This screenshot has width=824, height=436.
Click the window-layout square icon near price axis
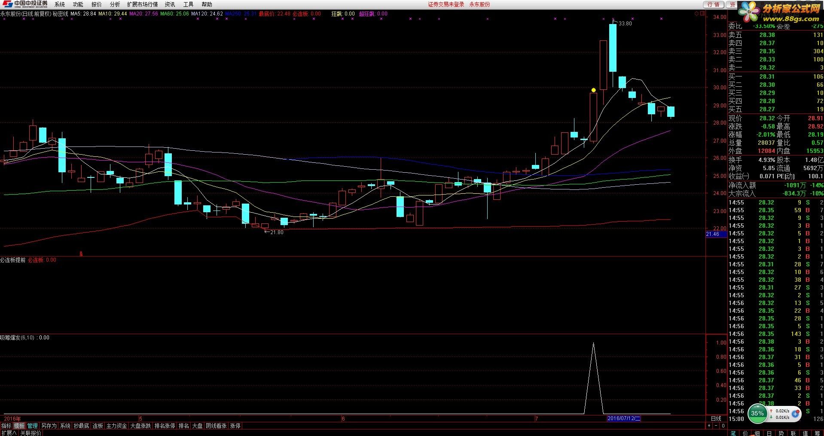point(702,14)
